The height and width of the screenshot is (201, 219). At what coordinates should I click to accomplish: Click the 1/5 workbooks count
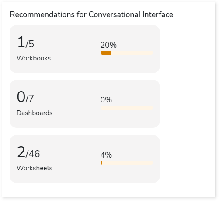pyautogui.click(x=26, y=42)
